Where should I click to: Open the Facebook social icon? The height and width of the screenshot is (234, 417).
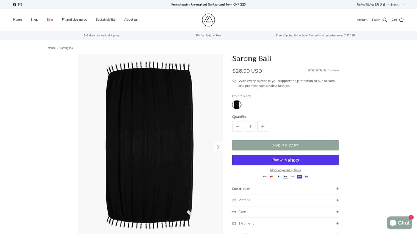(15, 5)
